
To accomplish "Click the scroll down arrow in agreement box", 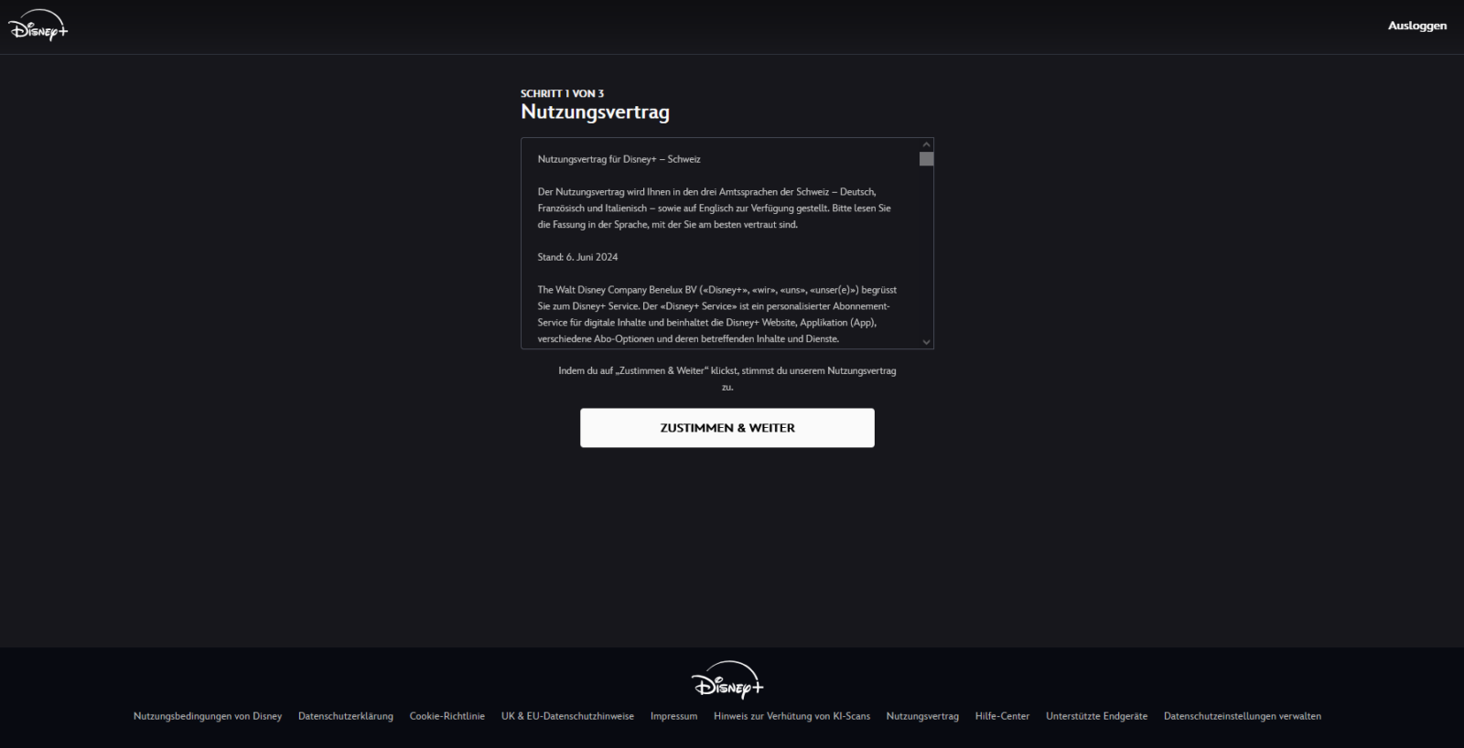I will coord(926,342).
